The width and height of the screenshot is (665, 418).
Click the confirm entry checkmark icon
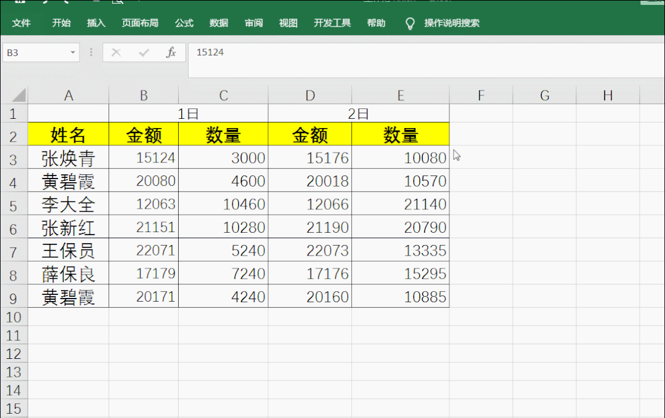pos(144,52)
